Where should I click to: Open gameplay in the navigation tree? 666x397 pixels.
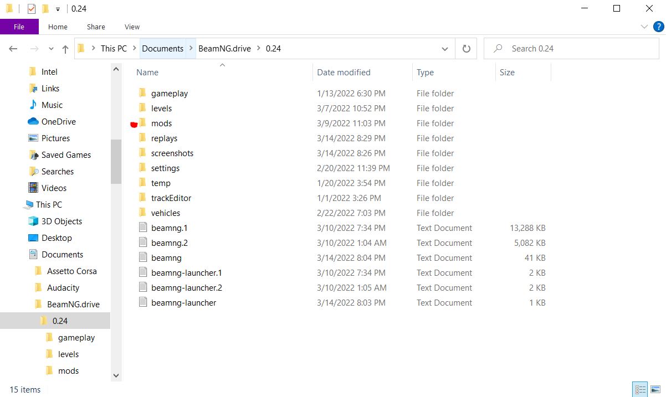(76, 338)
